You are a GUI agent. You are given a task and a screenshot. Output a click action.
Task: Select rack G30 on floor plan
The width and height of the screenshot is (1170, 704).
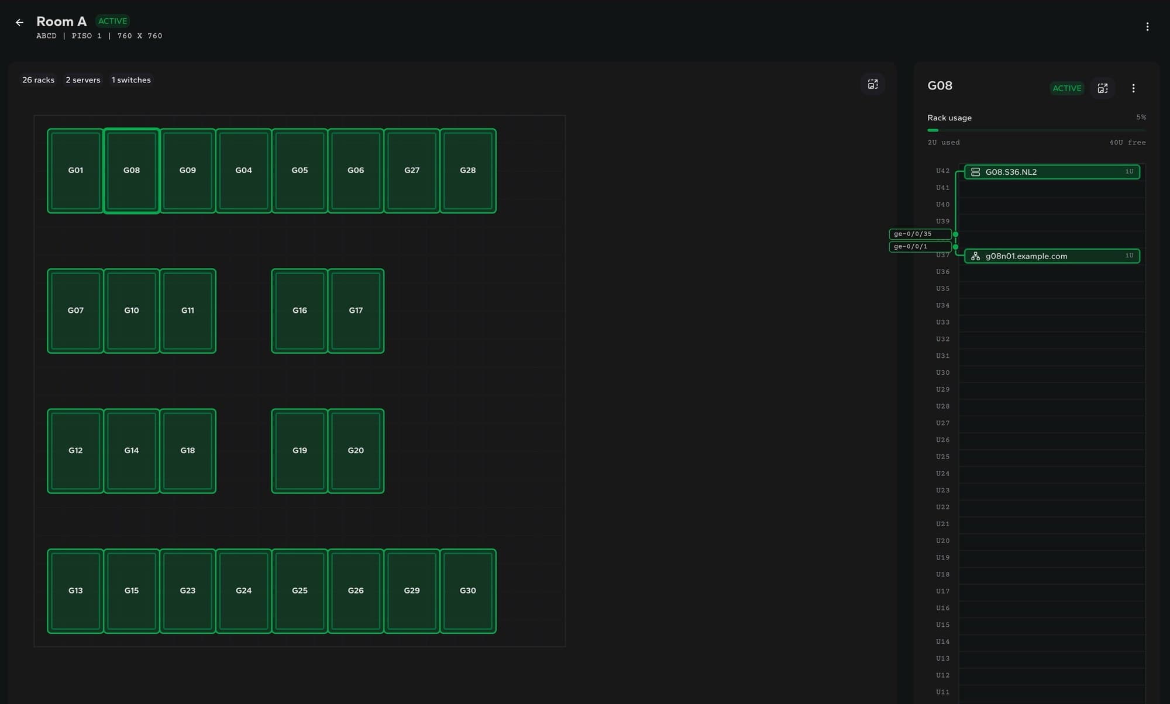click(x=468, y=591)
